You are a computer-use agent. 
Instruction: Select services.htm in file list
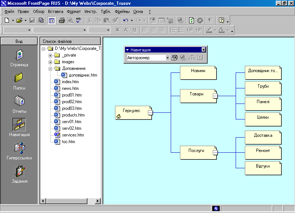[73, 135]
